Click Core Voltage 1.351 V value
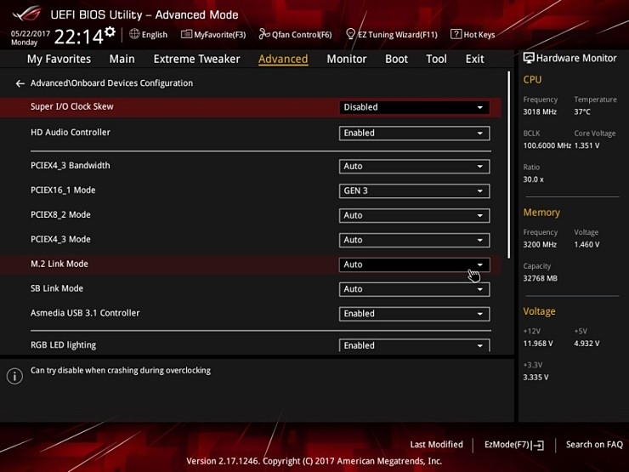 586,145
